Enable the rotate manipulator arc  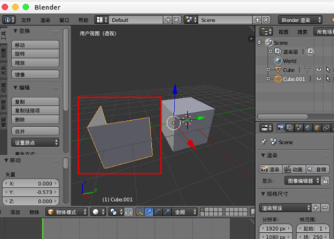coord(158,212)
